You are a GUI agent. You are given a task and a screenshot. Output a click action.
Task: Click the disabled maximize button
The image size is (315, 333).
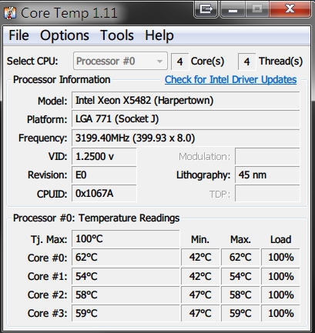(257, 9)
